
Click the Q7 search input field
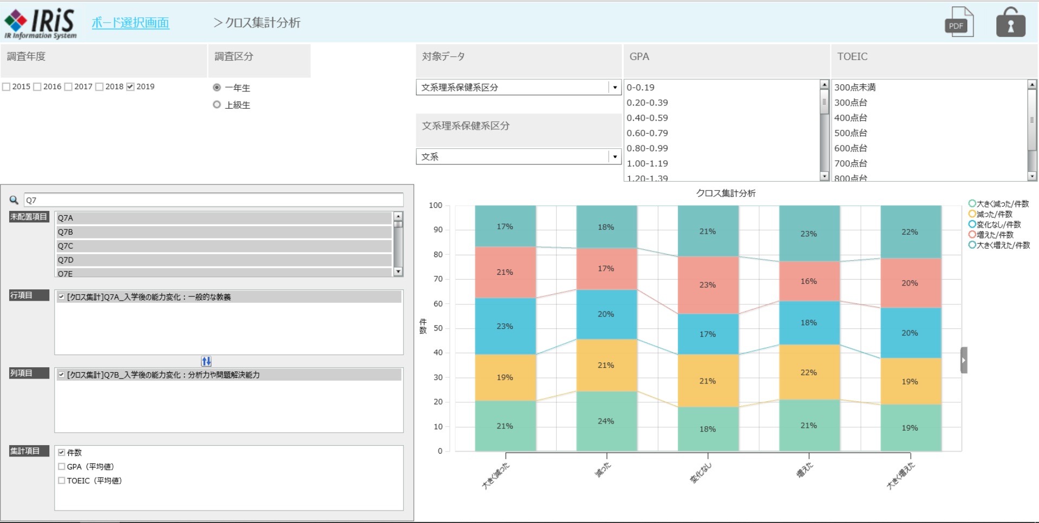[x=213, y=200]
